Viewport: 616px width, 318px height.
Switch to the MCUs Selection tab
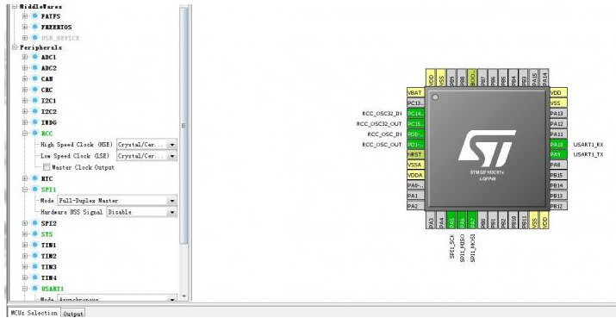pos(34,313)
